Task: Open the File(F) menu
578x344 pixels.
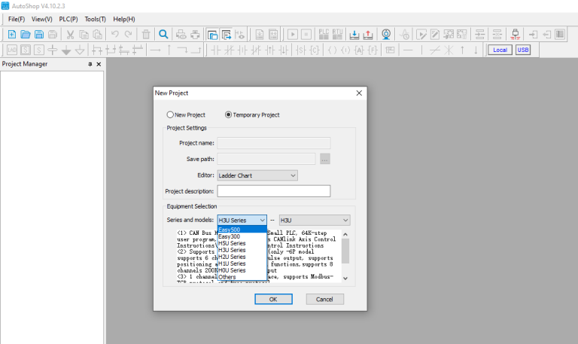Action: point(17,19)
